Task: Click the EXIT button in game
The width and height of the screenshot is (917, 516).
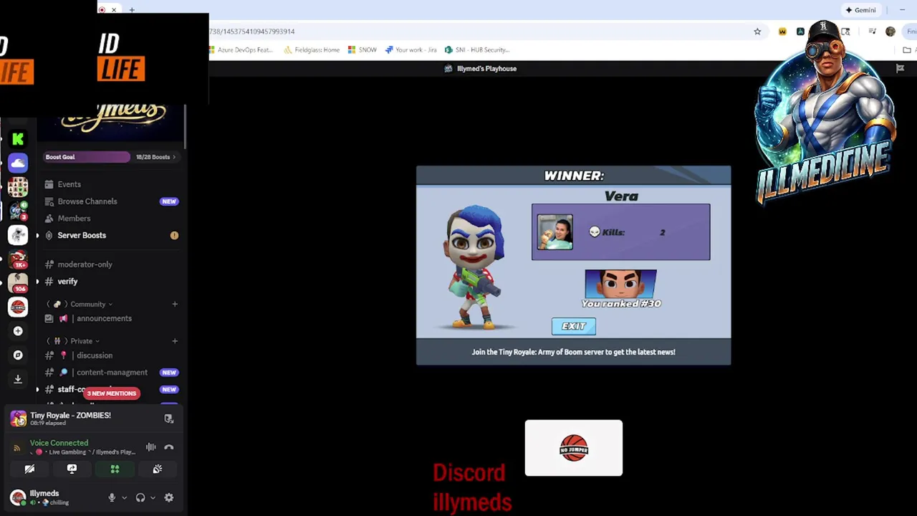Action: 574,326
